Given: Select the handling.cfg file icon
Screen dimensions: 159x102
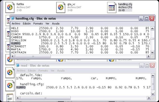Looking at the screenshot, I should (x=112, y=8).
